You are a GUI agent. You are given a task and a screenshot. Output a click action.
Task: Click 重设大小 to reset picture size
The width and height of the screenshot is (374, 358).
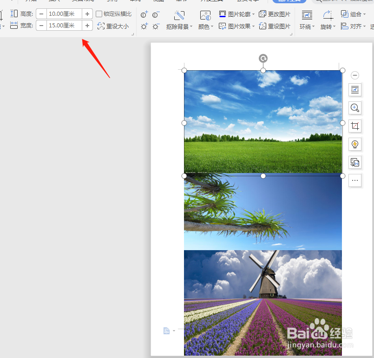113,26
